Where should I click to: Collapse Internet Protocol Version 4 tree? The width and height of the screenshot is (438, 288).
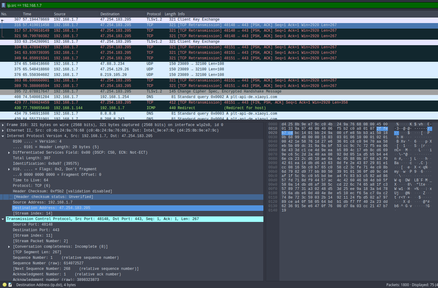[3, 136]
